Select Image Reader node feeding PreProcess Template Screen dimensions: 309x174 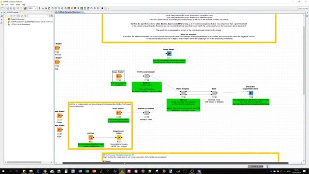click(x=118, y=76)
